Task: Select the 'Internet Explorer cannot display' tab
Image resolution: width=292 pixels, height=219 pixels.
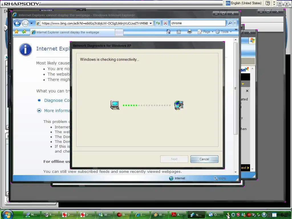Action: [x=72, y=32]
